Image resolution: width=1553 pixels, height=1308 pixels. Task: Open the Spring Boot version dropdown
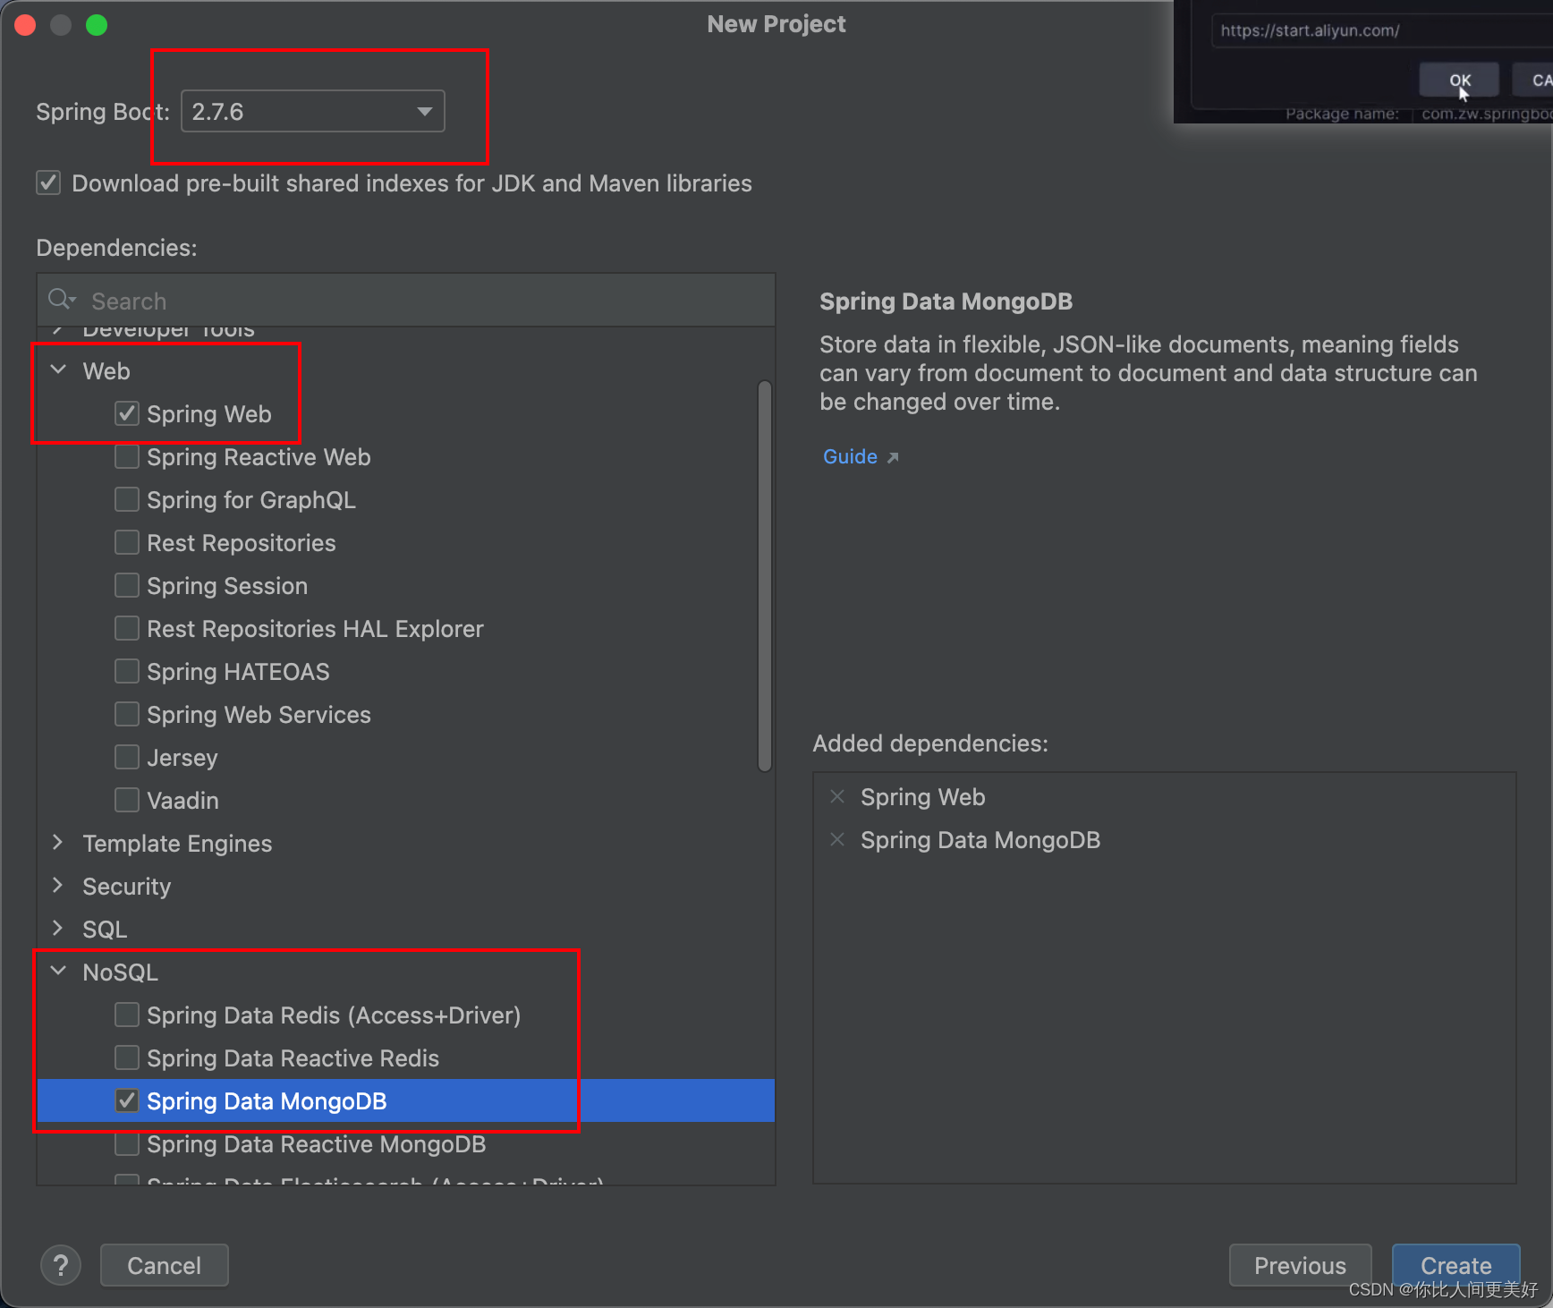point(312,112)
